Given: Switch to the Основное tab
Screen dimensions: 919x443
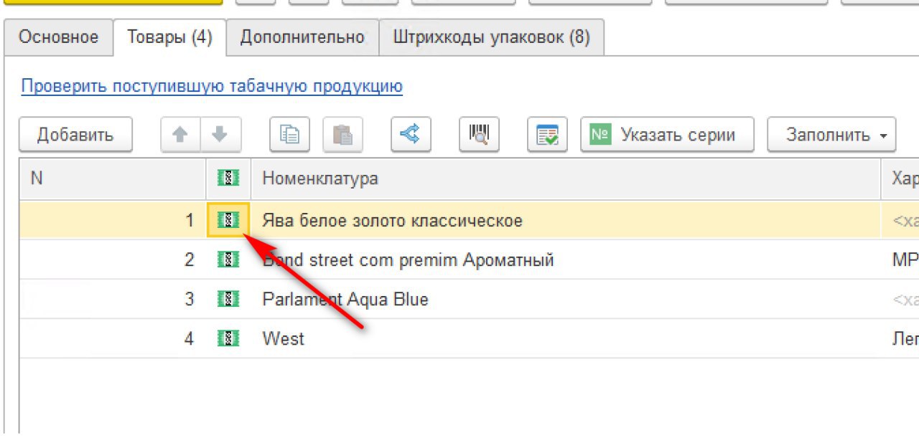Looking at the screenshot, I should pyautogui.click(x=58, y=37).
